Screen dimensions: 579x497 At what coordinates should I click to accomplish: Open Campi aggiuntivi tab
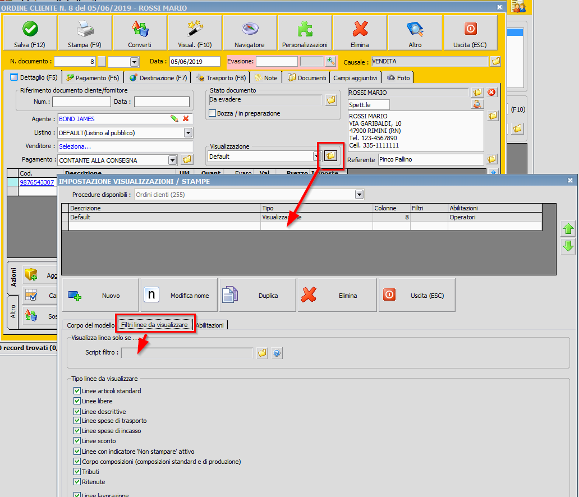coord(355,77)
